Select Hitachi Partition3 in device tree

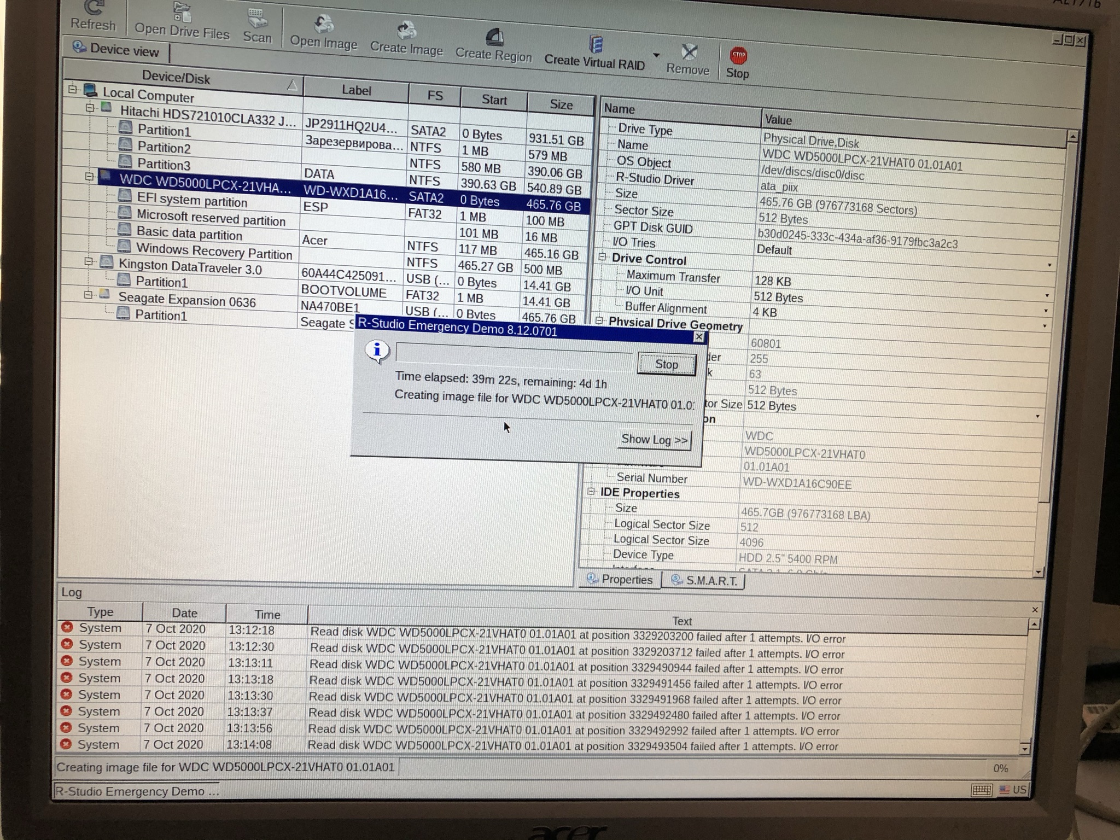coord(164,164)
